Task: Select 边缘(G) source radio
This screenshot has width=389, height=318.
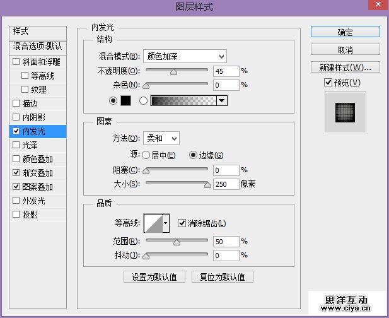Action: click(193, 155)
